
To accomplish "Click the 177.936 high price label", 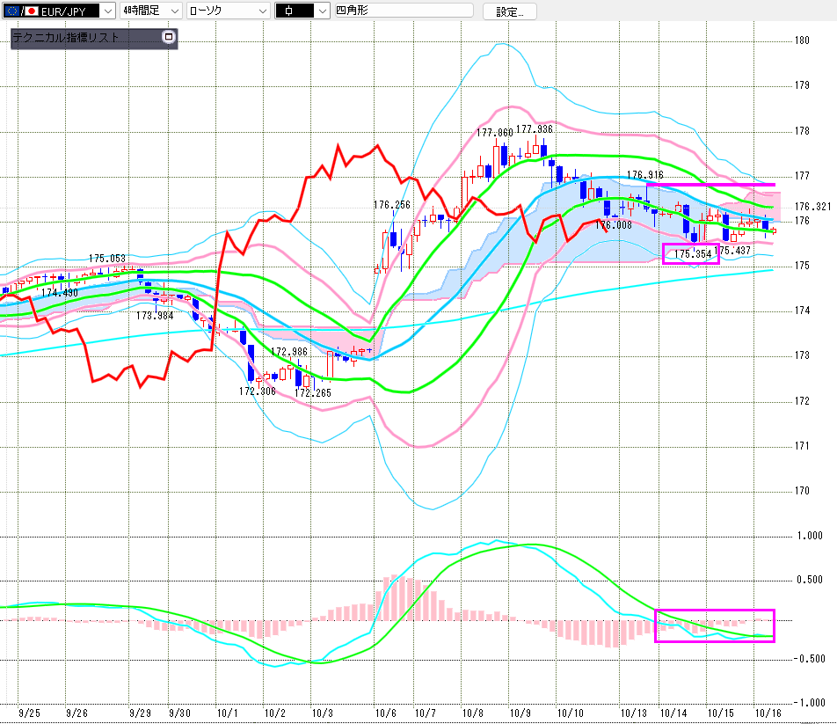I will click(535, 129).
